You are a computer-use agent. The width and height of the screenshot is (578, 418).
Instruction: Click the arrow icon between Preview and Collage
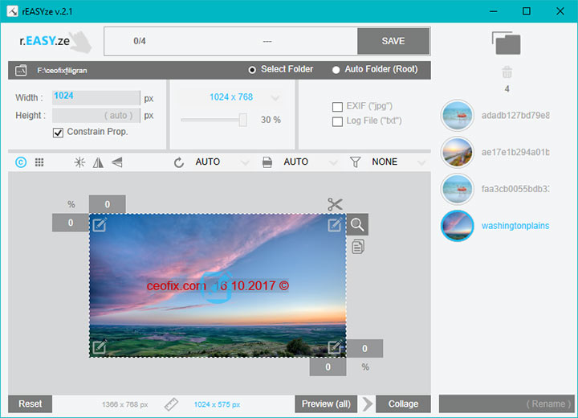(x=367, y=404)
